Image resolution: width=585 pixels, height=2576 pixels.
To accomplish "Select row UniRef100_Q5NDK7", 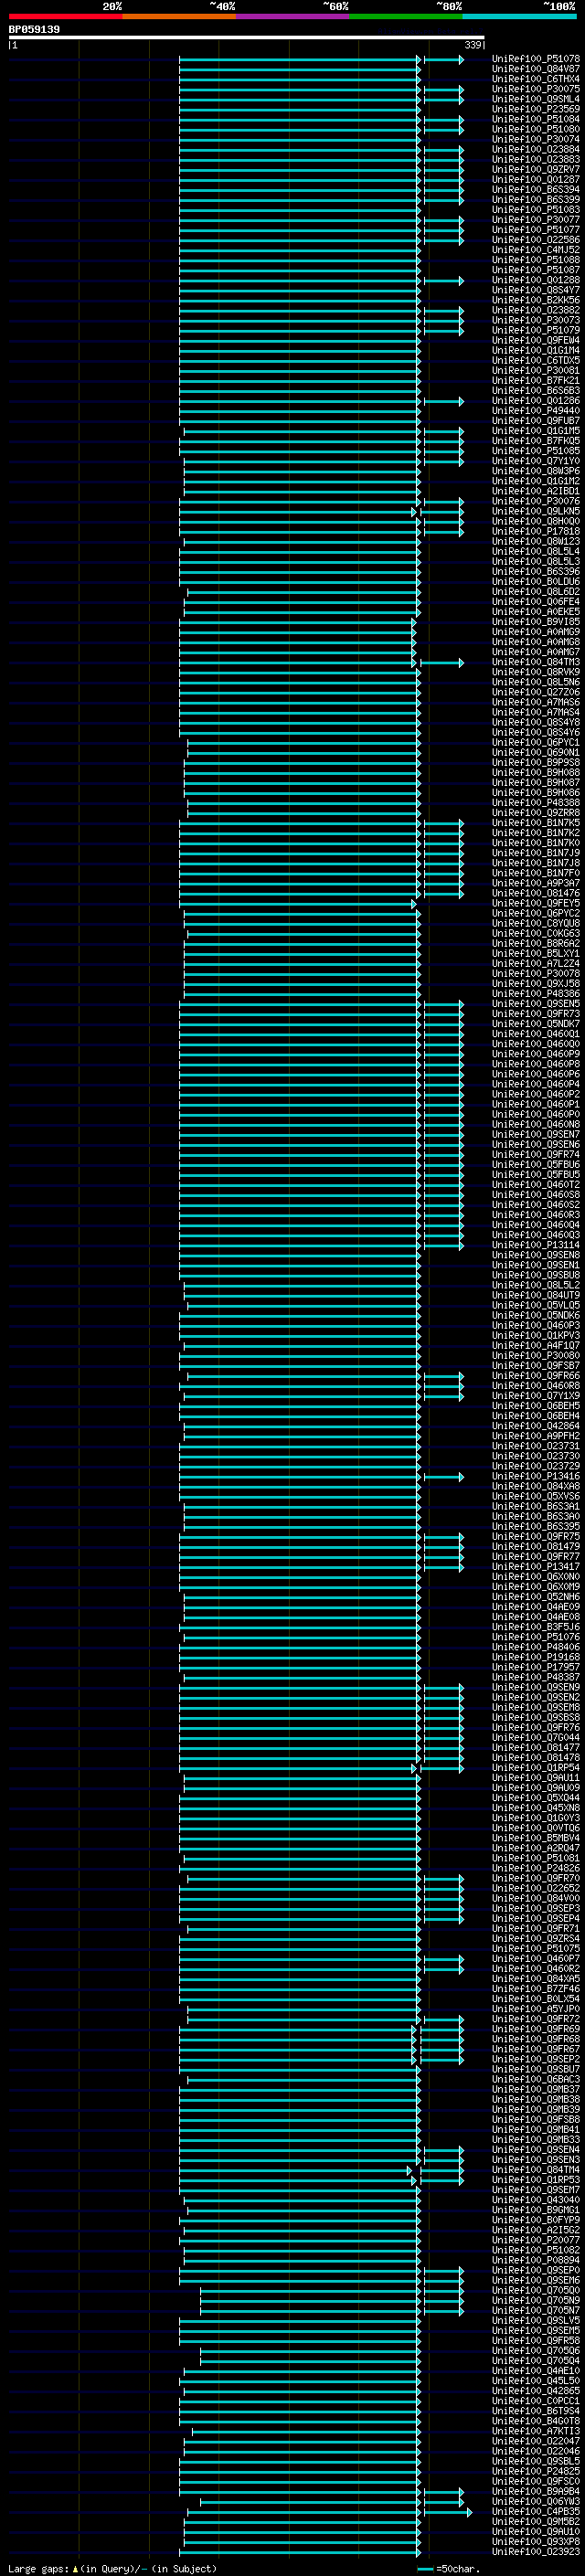I will click(536, 1024).
